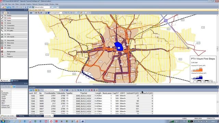Open the Graphics menu
Viewport: 219px width, 123px height.
pyautogui.click(x=29, y=4)
